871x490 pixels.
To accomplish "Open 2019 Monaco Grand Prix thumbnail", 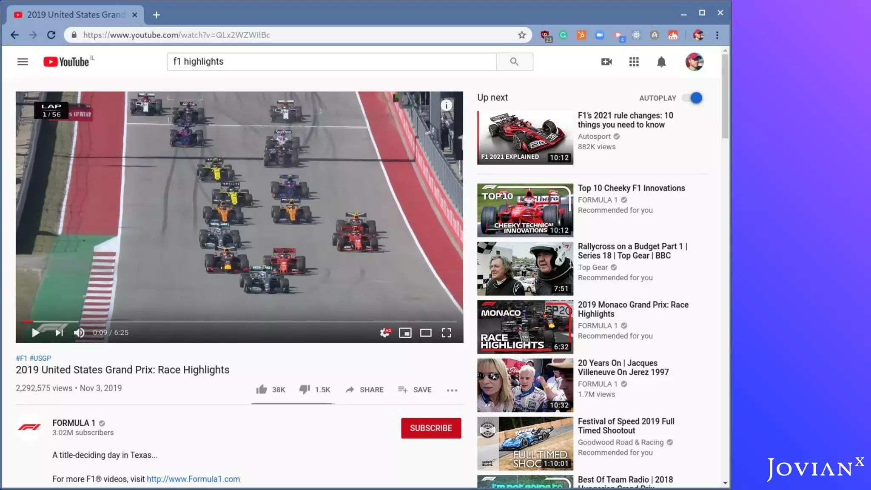I will [x=525, y=327].
